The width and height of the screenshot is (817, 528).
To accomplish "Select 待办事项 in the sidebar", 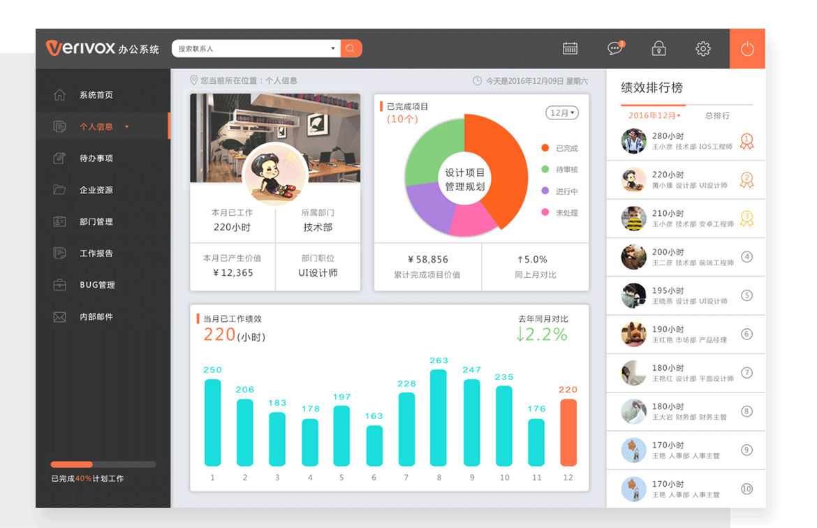I will [x=96, y=159].
